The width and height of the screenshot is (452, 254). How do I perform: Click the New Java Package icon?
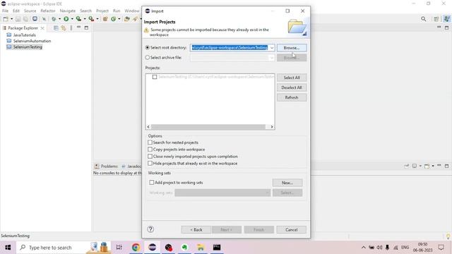[105, 19]
